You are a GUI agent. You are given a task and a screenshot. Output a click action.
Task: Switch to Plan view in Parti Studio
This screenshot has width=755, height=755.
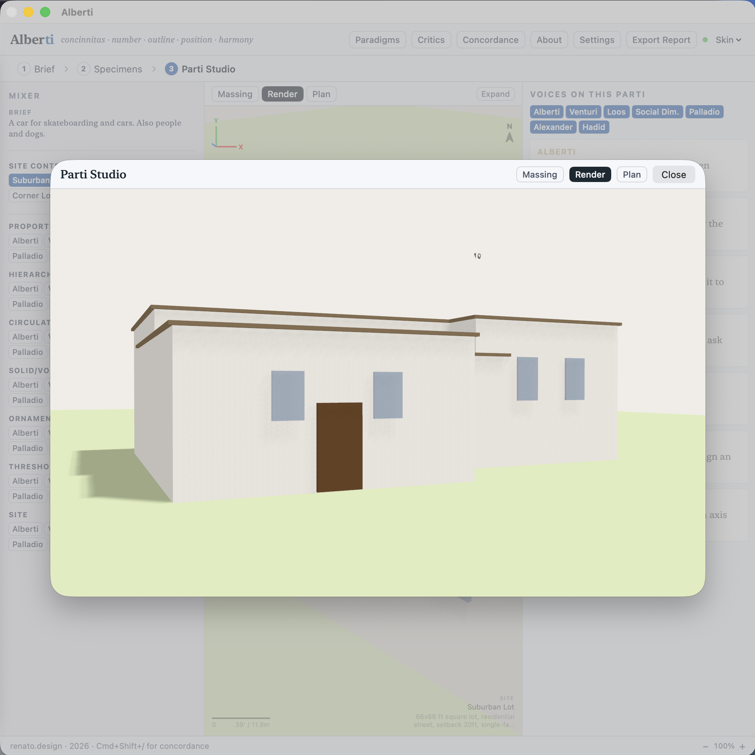pos(632,174)
